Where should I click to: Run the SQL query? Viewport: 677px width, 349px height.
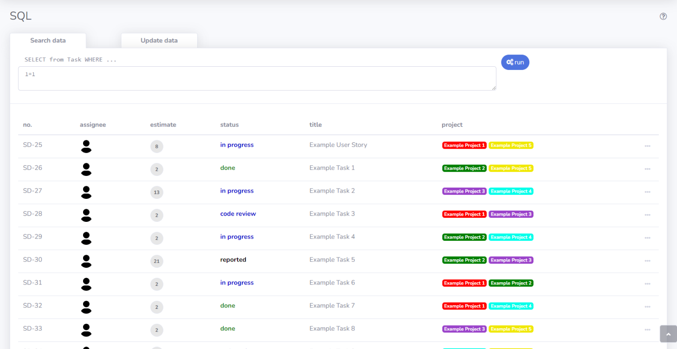[x=515, y=62]
